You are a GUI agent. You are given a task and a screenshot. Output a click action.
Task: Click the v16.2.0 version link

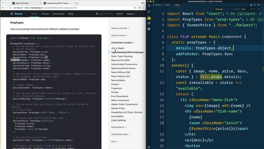(119, 14)
